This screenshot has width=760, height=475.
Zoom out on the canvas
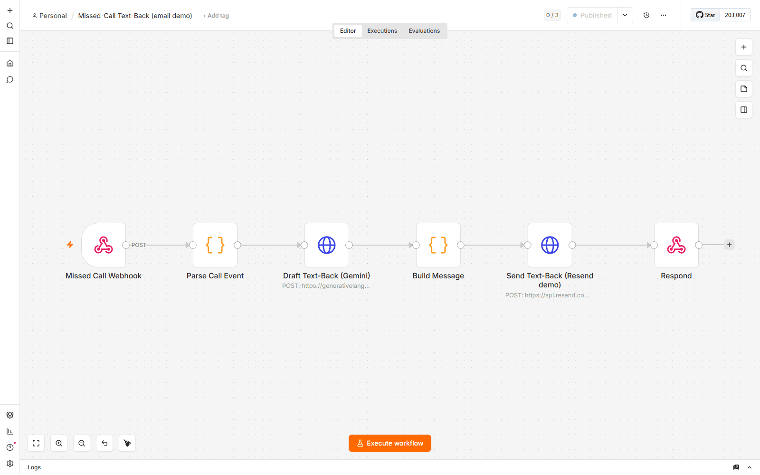(82, 443)
